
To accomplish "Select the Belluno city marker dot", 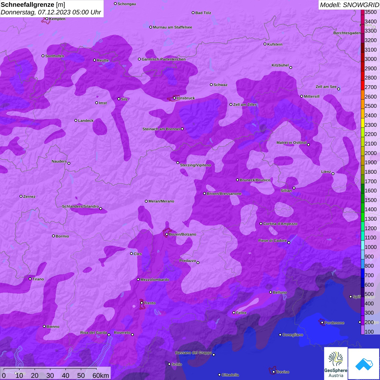I will [271, 292].
